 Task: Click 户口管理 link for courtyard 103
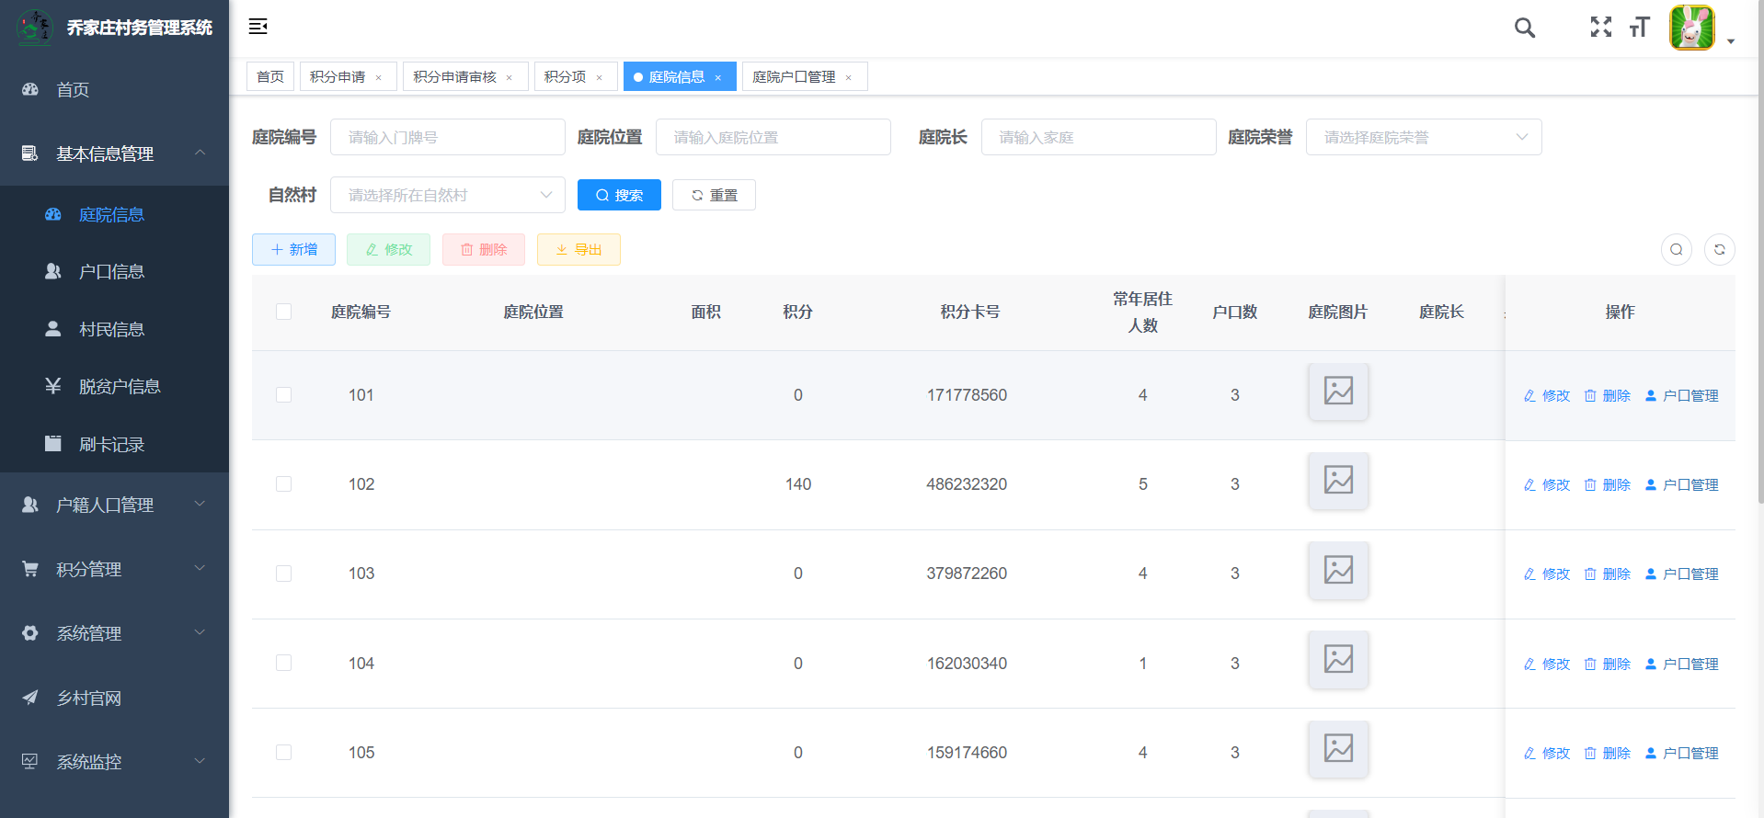click(x=1681, y=574)
